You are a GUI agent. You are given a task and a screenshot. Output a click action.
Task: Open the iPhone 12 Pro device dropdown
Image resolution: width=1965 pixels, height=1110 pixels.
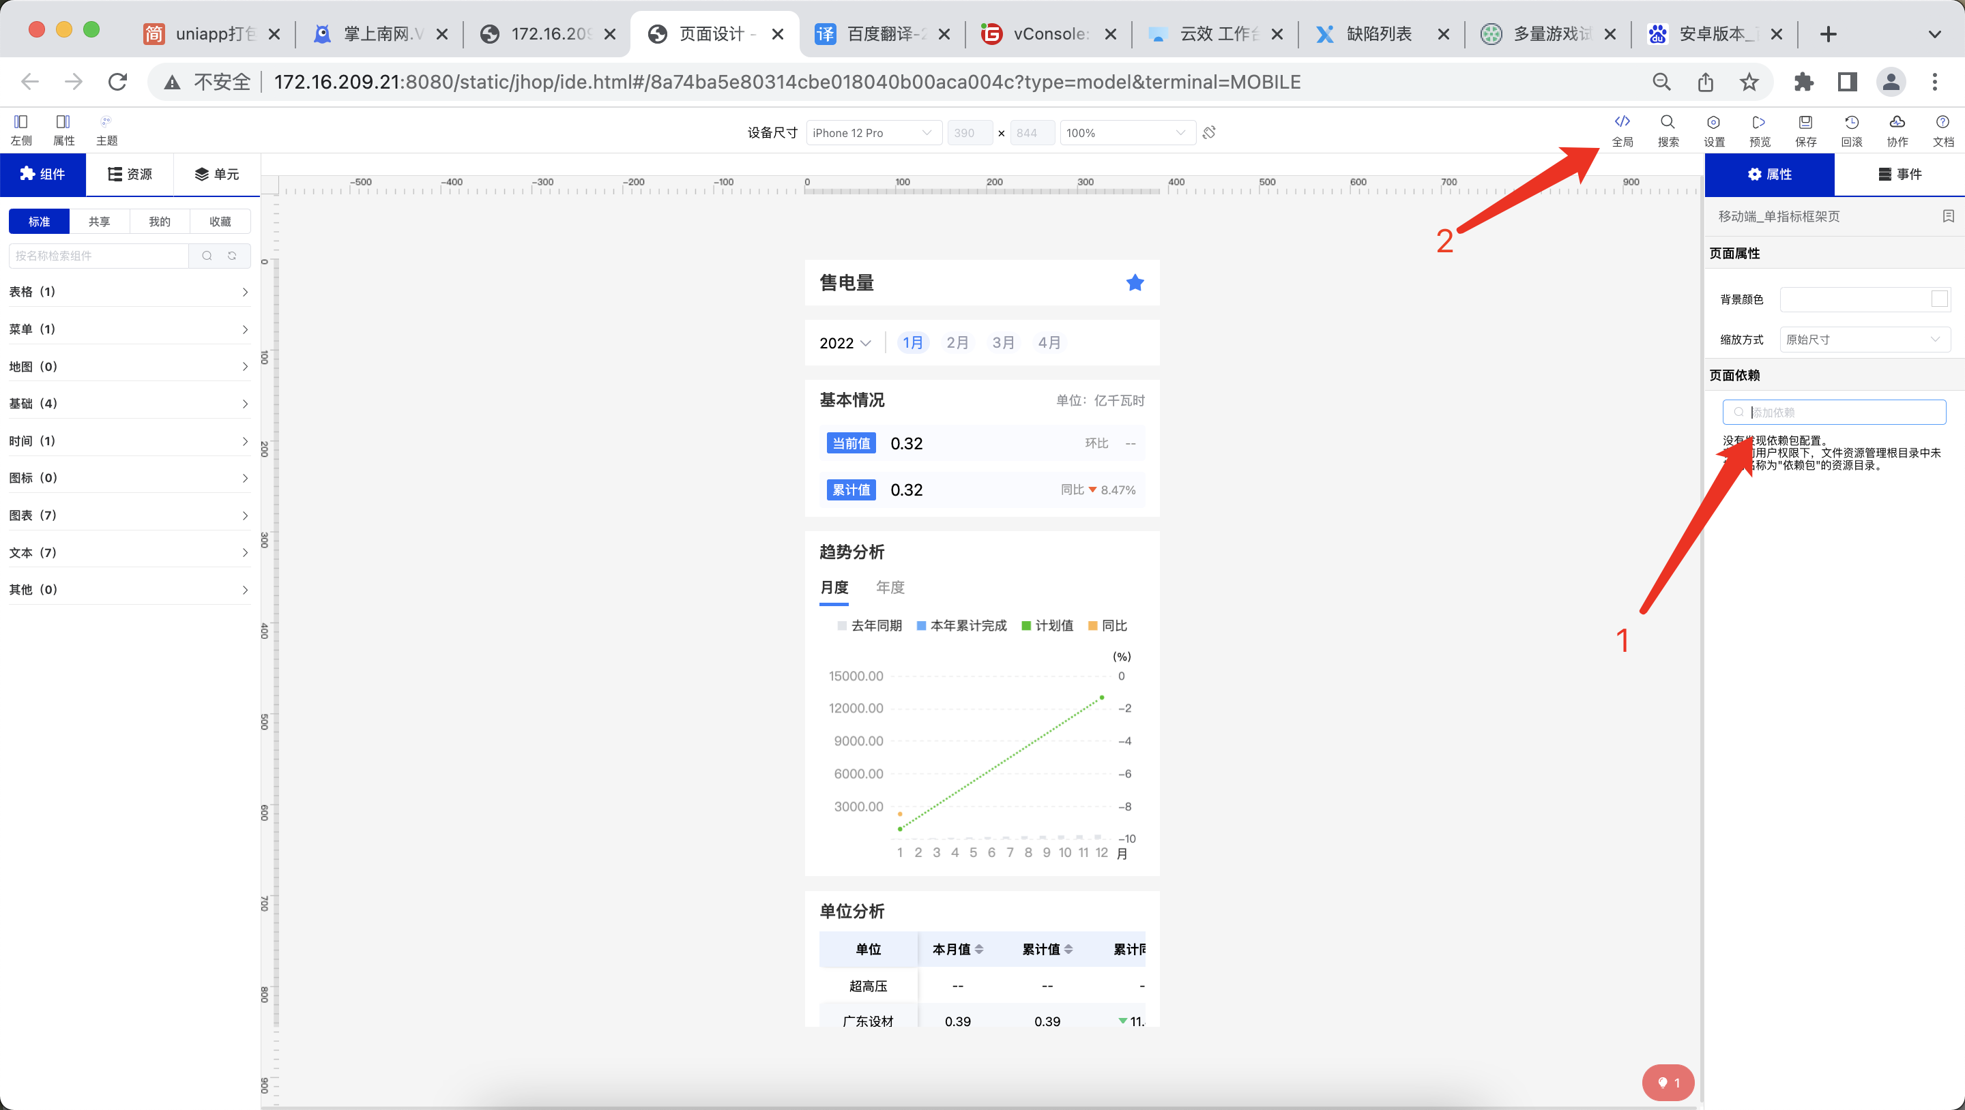(x=873, y=133)
